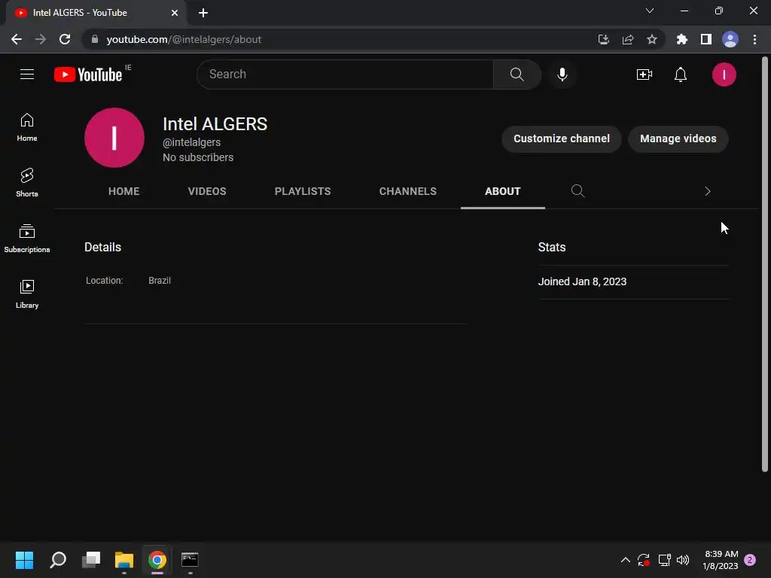
Task: Open notification center badge
Action: point(750,560)
